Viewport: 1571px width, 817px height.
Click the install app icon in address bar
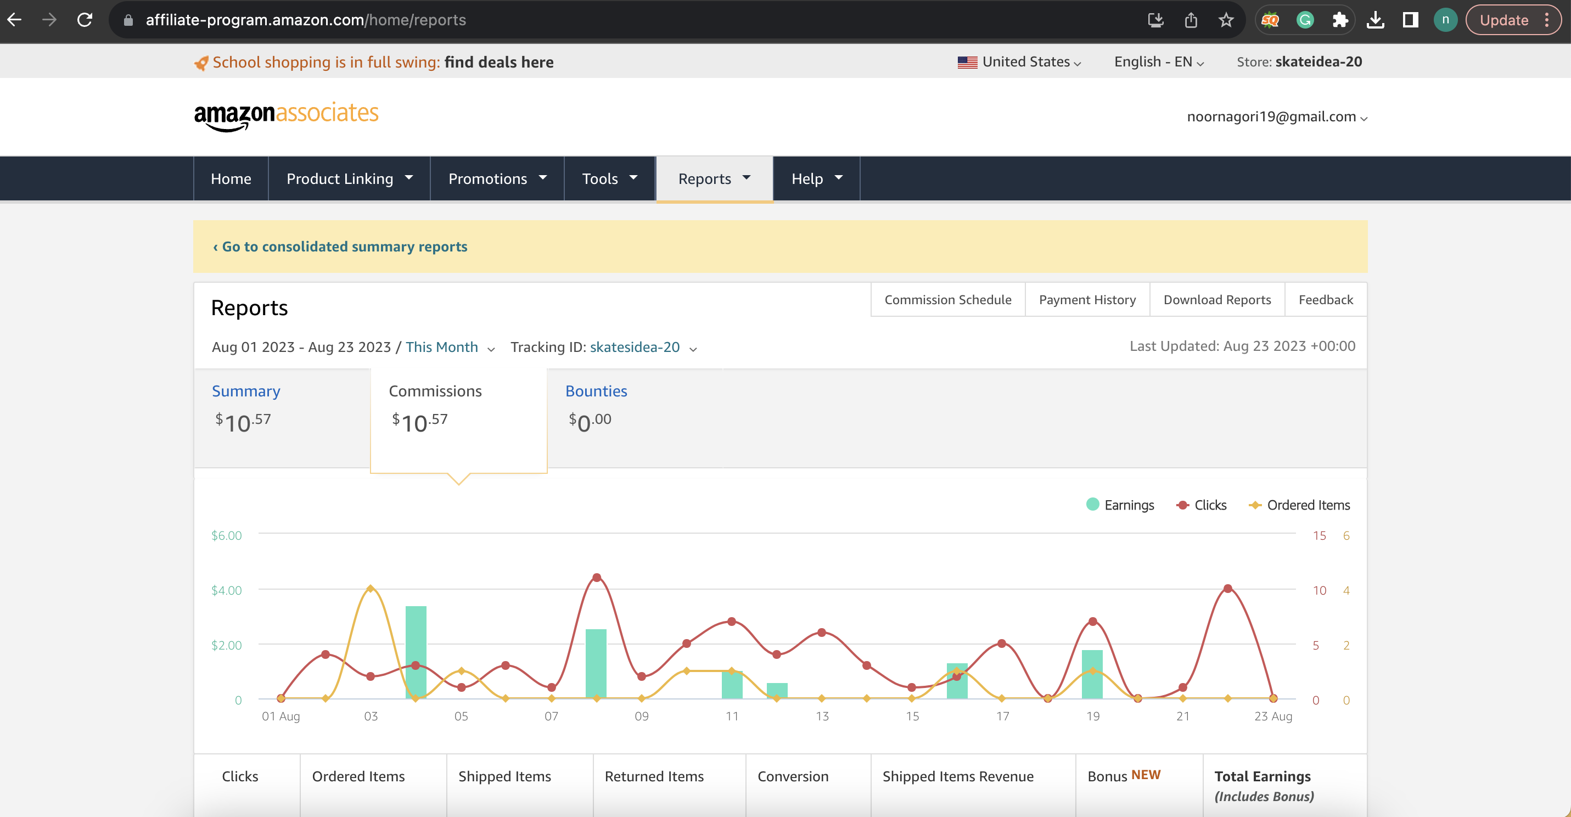click(1155, 20)
